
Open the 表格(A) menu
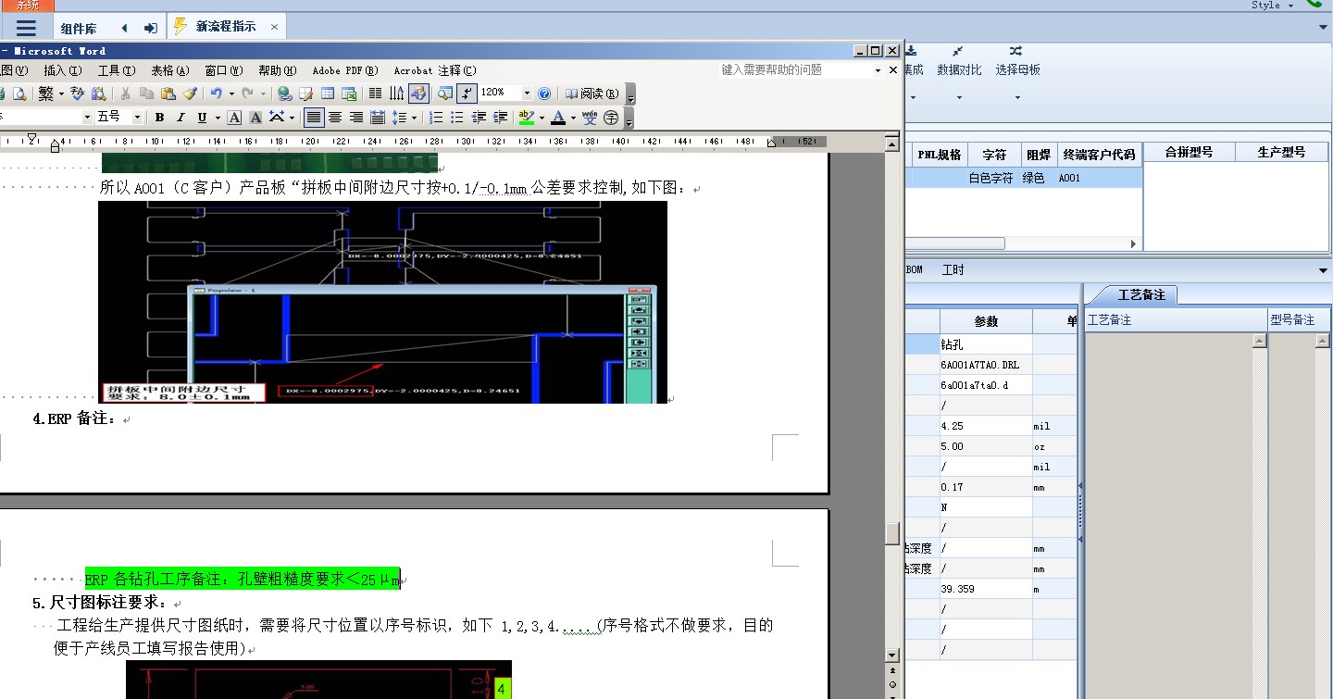click(x=170, y=70)
